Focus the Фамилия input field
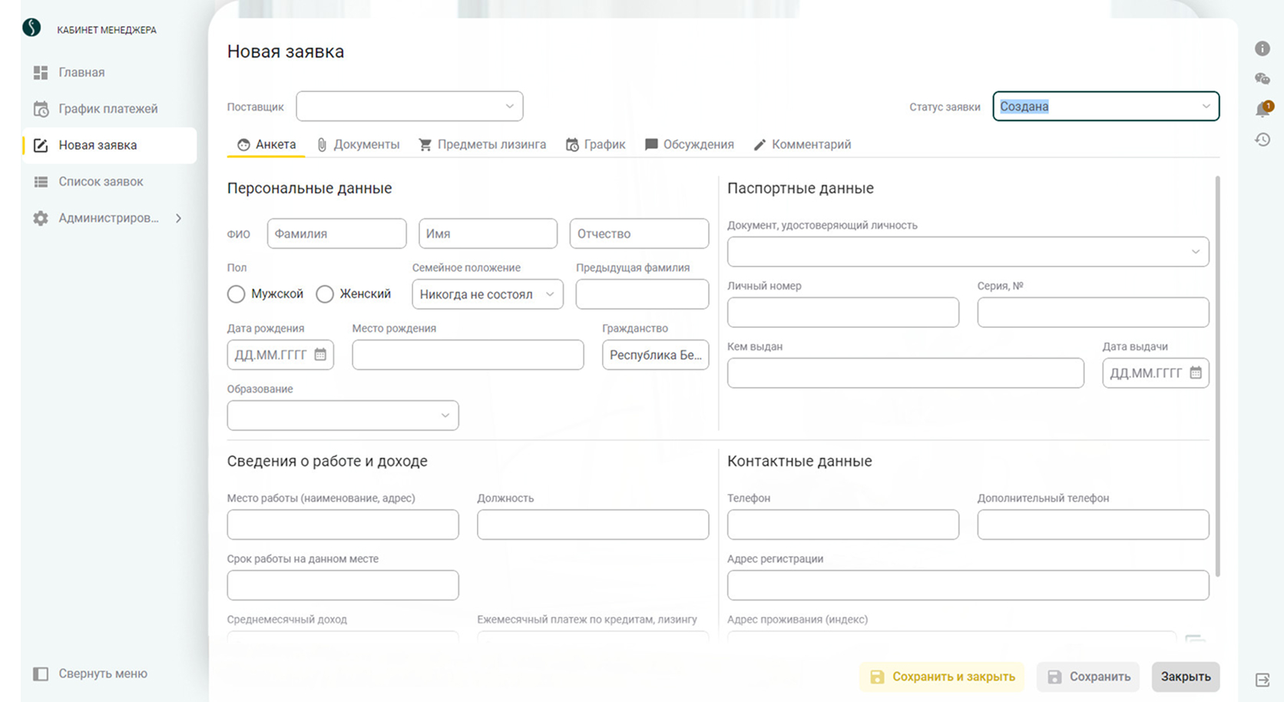 tap(336, 233)
